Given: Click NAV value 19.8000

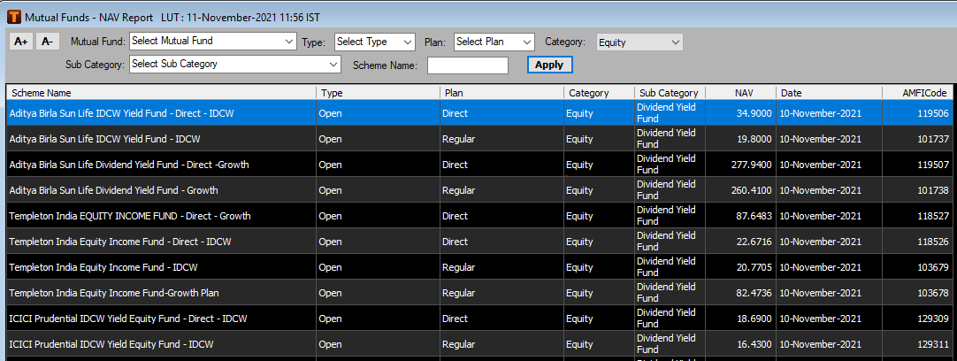Looking at the screenshot, I should point(754,139).
